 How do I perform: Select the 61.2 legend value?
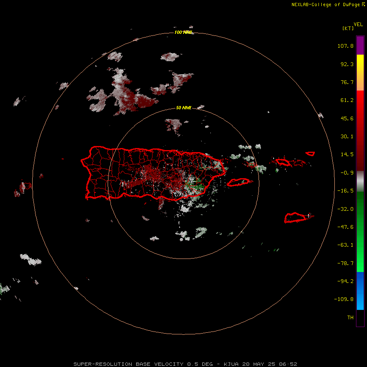(x=347, y=100)
